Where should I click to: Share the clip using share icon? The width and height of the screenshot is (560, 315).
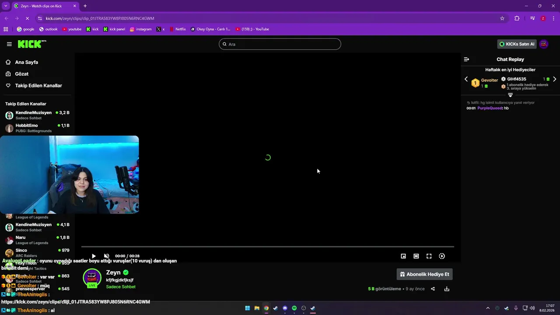tap(433, 289)
